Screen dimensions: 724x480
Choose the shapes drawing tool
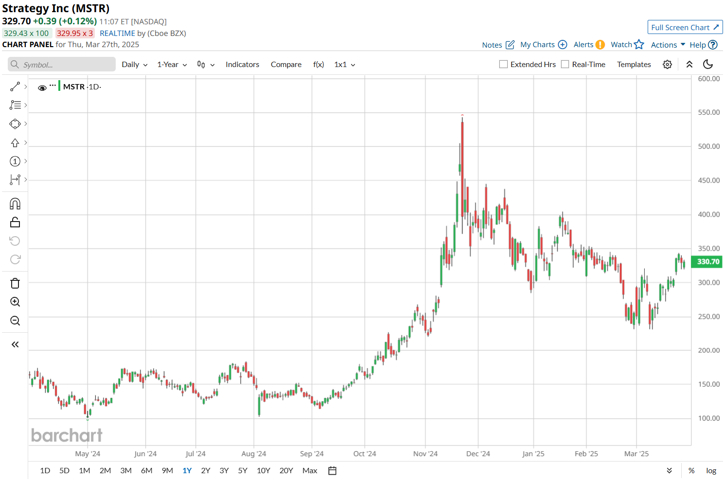pyautogui.click(x=15, y=124)
